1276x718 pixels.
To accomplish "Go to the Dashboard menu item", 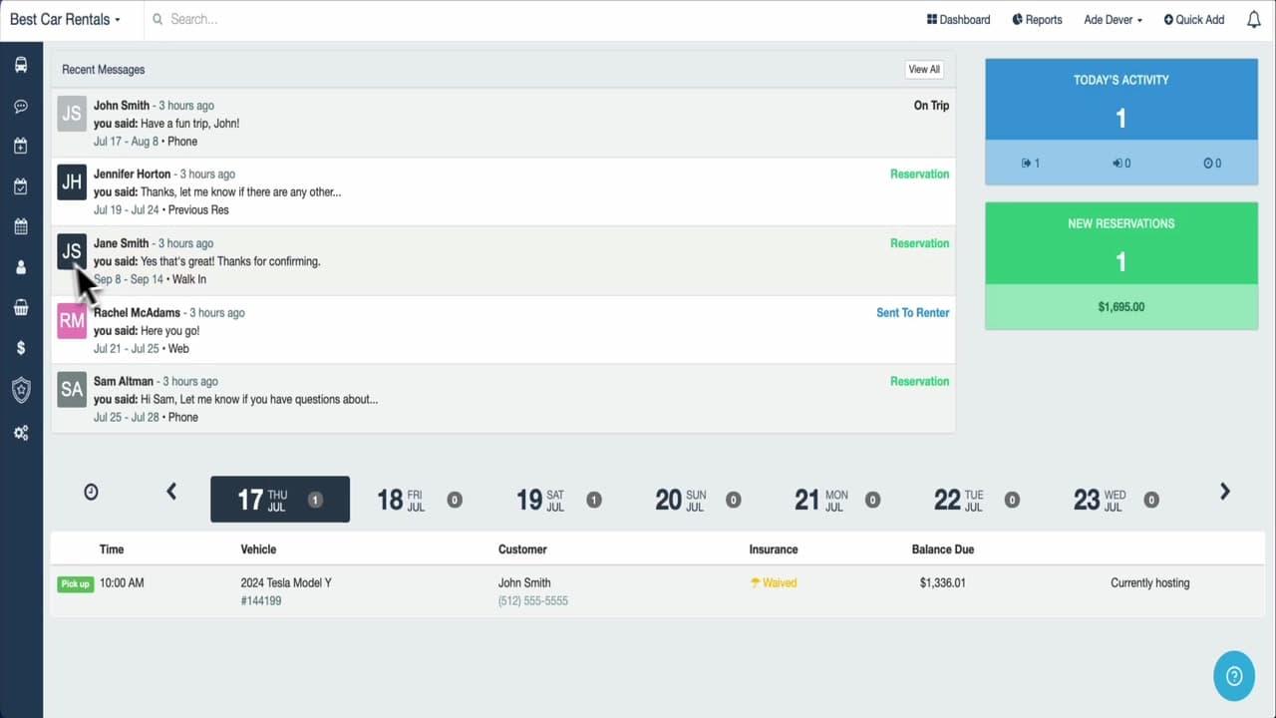I will 957,19.
